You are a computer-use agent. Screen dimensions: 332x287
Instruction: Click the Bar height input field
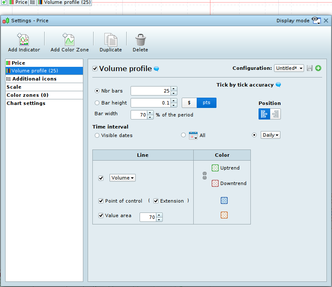click(x=151, y=103)
